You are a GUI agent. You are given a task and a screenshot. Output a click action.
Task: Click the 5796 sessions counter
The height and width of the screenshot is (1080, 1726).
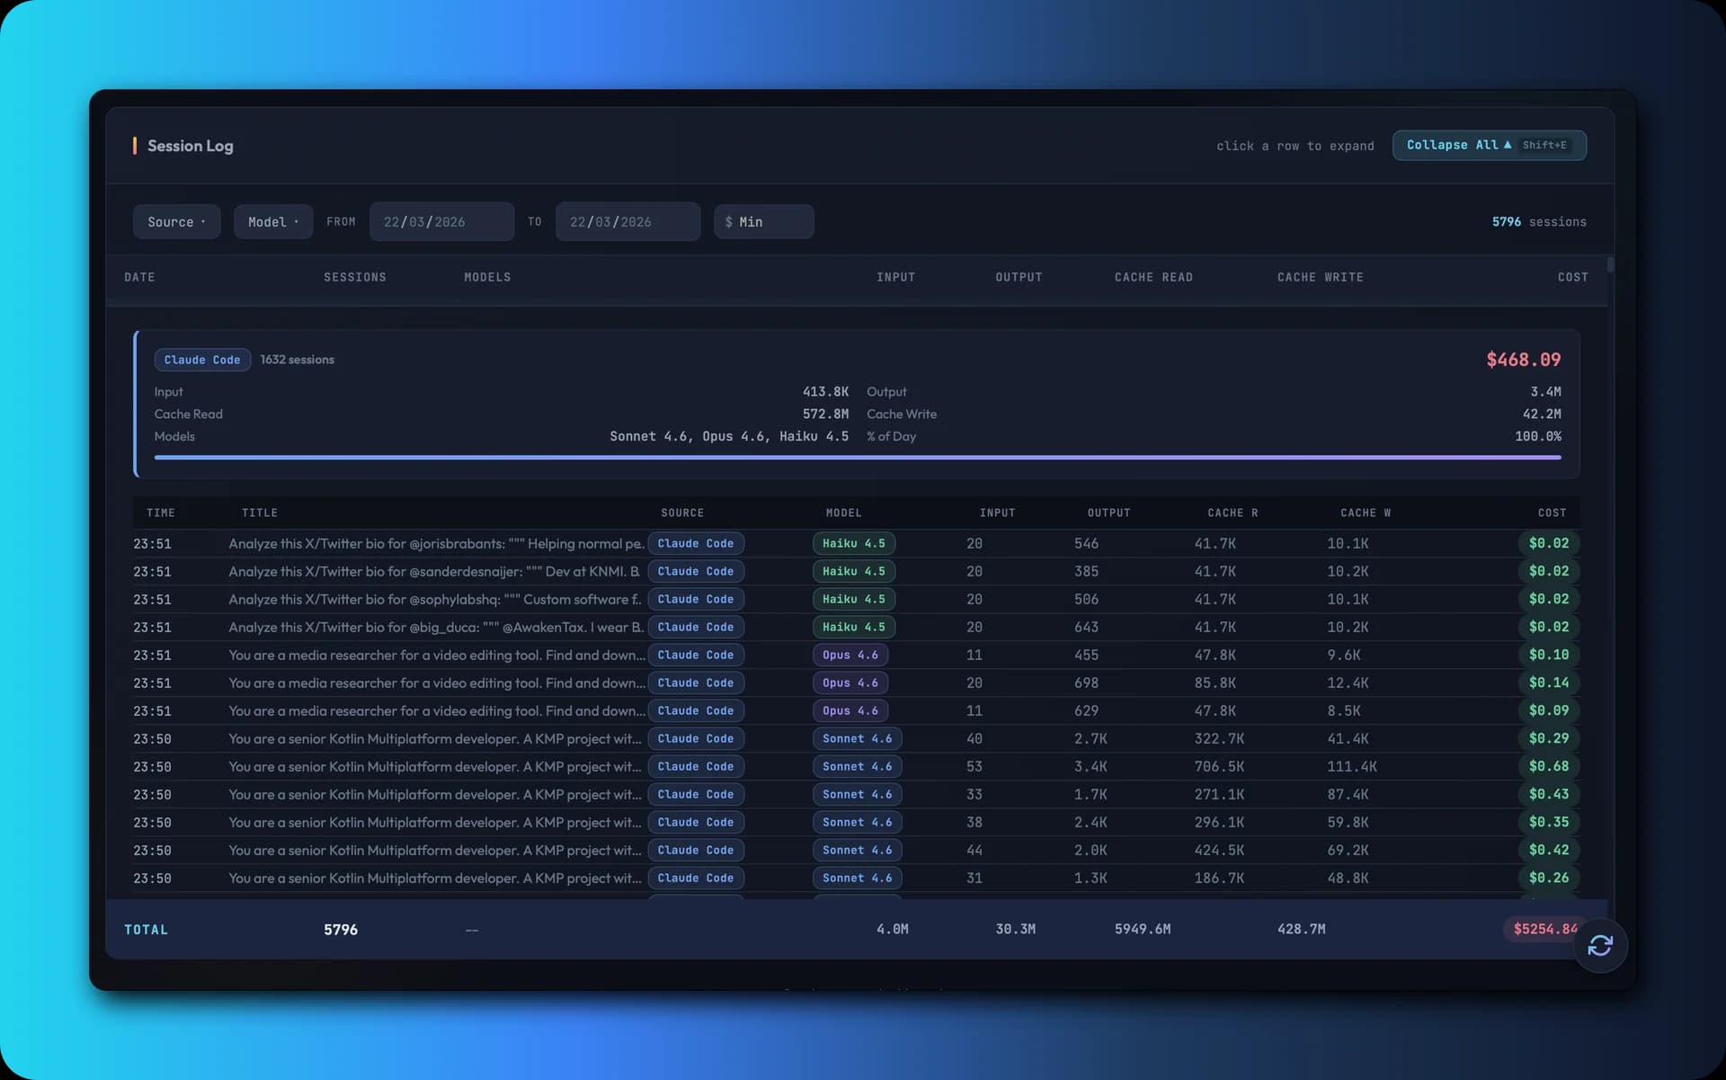[x=1538, y=221]
